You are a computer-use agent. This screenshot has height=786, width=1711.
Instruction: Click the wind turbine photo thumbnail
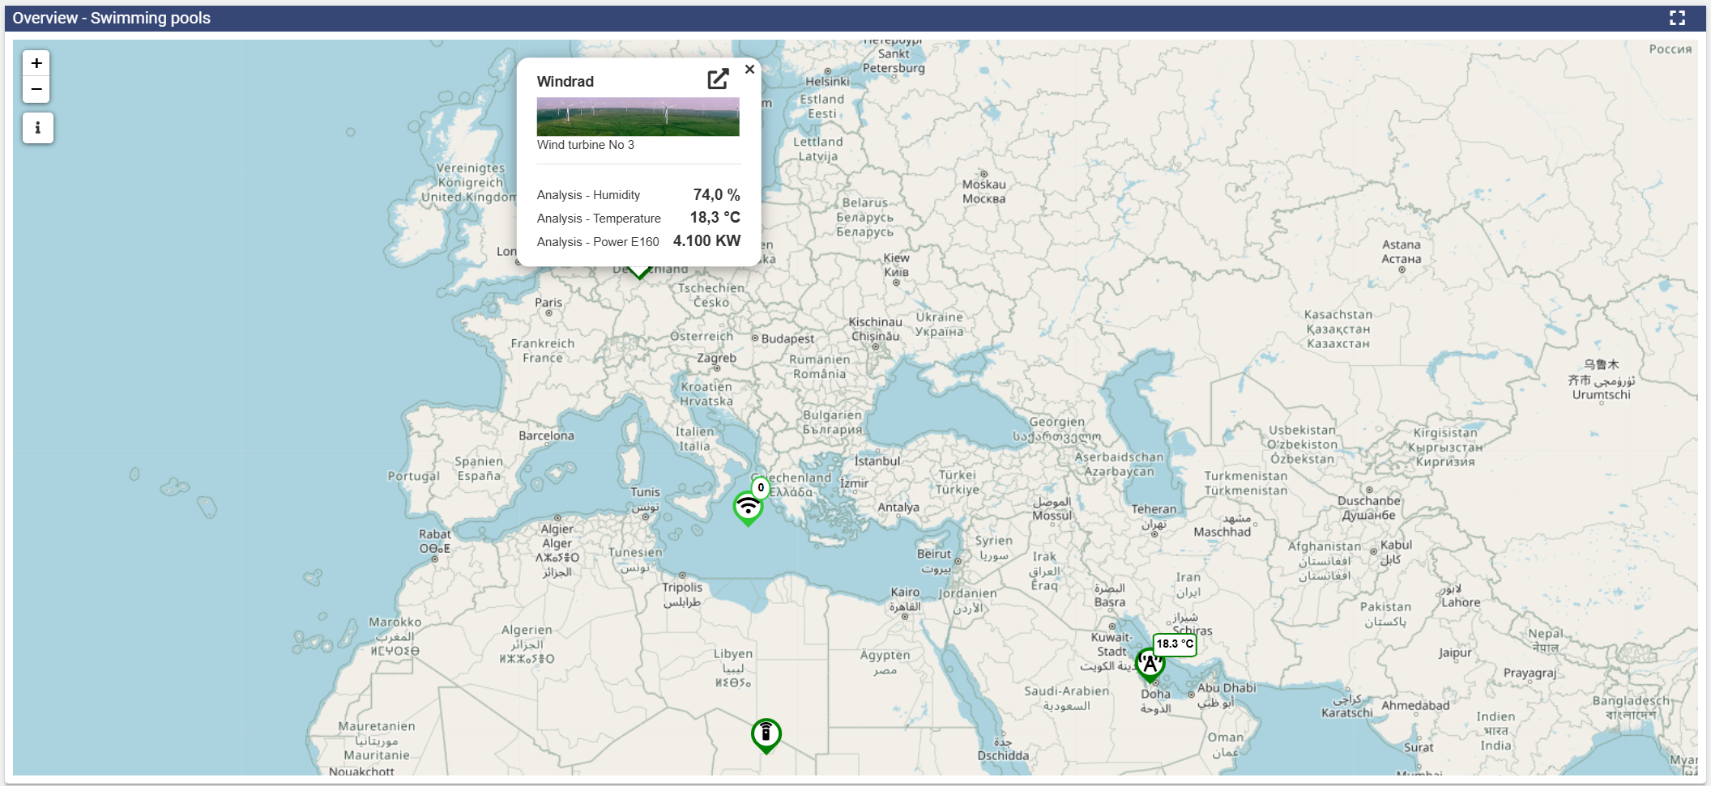[x=638, y=117]
